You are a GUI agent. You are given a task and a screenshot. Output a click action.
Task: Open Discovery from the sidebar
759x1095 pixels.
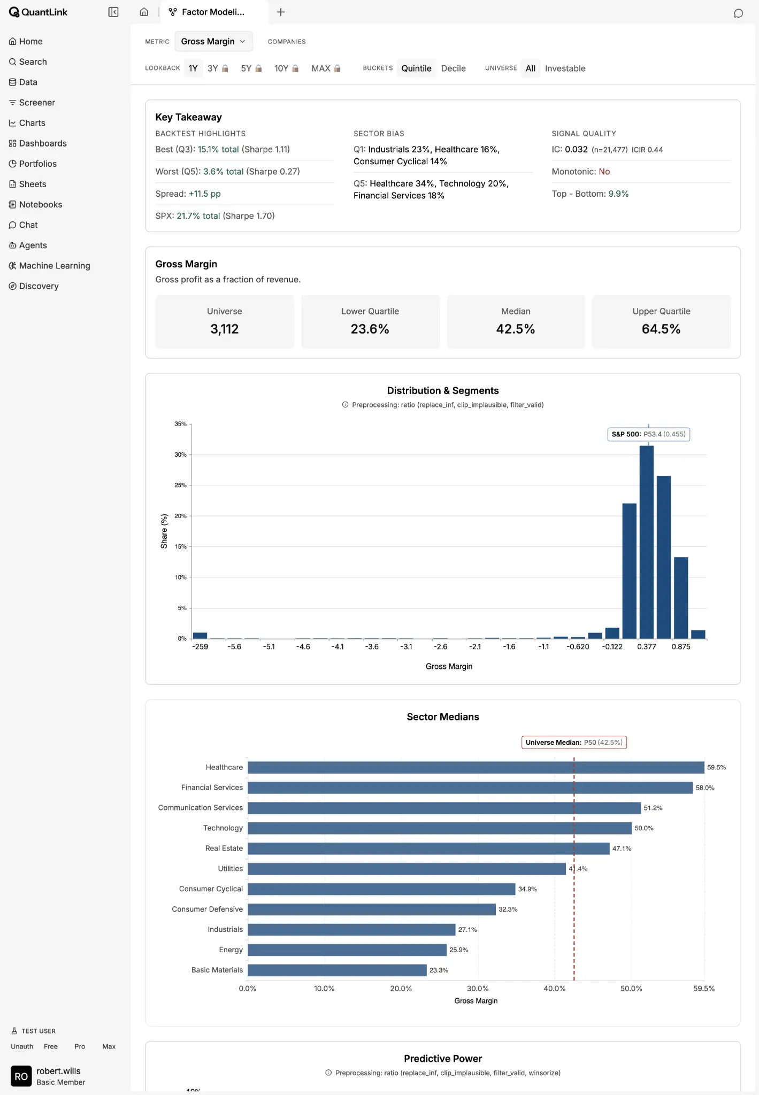tap(39, 286)
